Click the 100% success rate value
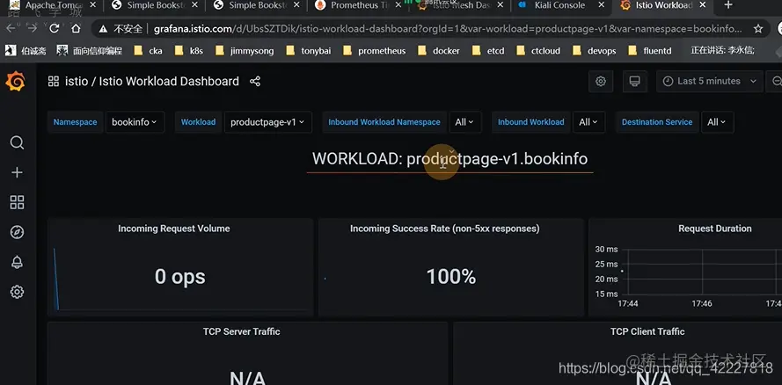 pyautogui.click(x=451, y=277)
